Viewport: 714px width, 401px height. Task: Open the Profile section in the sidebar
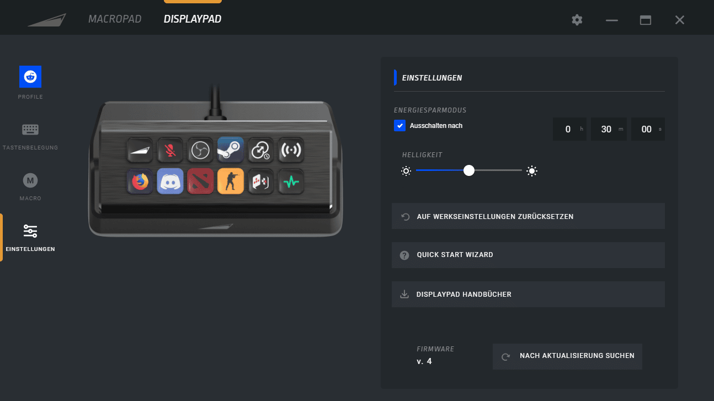tap(30, 83)
